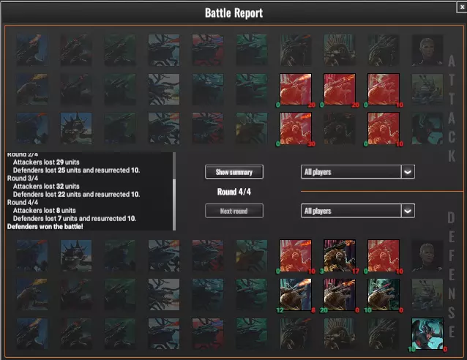Select green-tinted defender unit 10/0 beside the 20/0 unit
467x360 pixels.
click(x=384, y=294)
